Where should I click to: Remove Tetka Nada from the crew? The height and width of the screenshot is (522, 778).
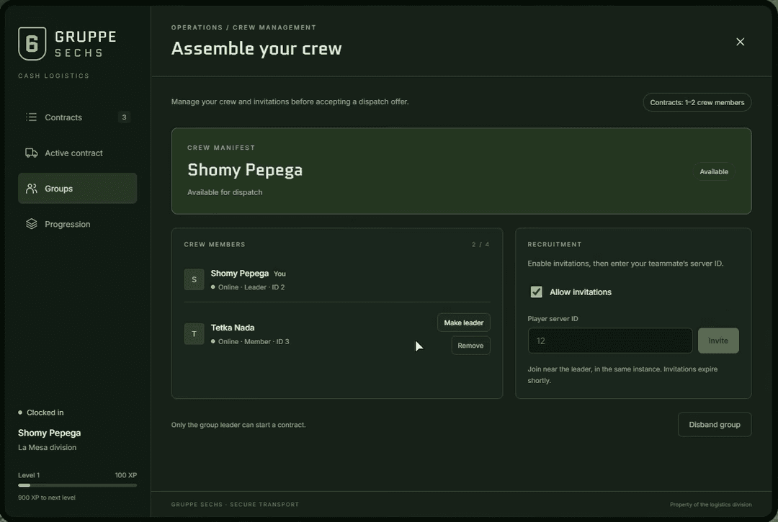(x=470, y=346)
